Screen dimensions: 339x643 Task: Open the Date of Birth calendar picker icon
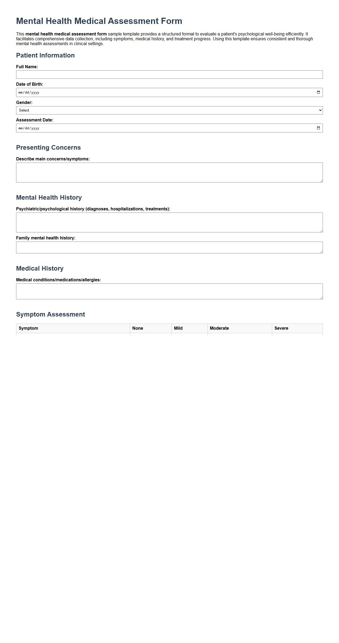tap(318, 92)
